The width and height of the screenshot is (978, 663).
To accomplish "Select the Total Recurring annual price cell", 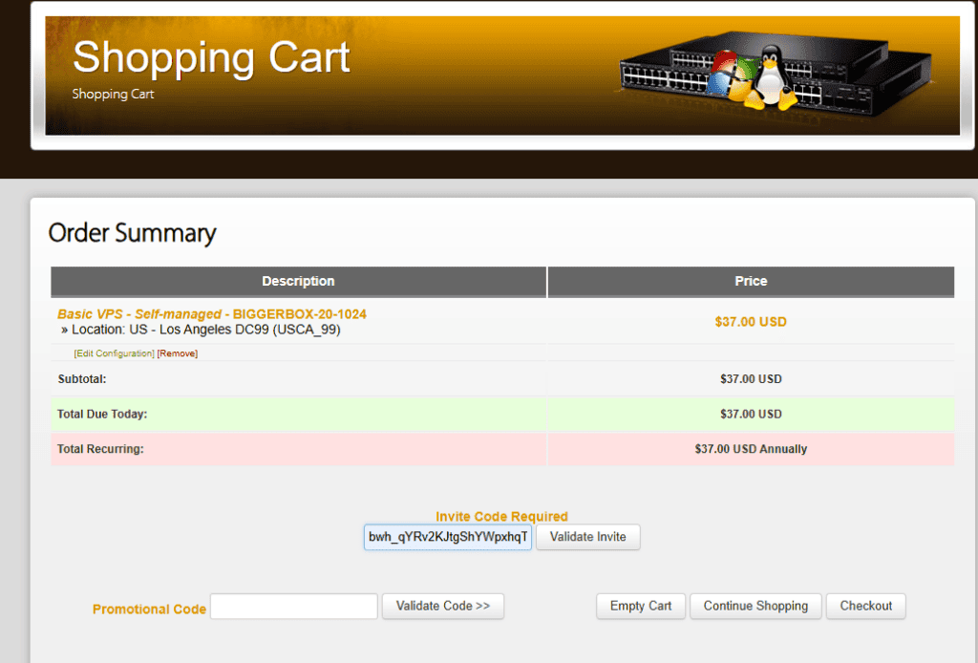I will click(751, 449).
